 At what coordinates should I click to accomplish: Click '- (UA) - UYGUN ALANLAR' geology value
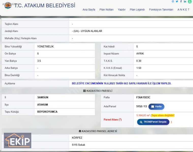pyautogui.click(x=87, y=31)
